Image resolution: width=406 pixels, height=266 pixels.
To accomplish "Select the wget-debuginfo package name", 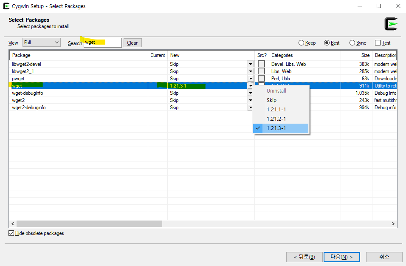I will coord(28,93).
